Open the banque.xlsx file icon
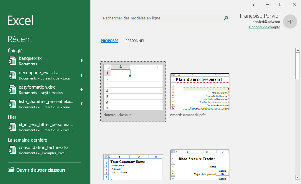301x184 pixels. click(12, 61)
